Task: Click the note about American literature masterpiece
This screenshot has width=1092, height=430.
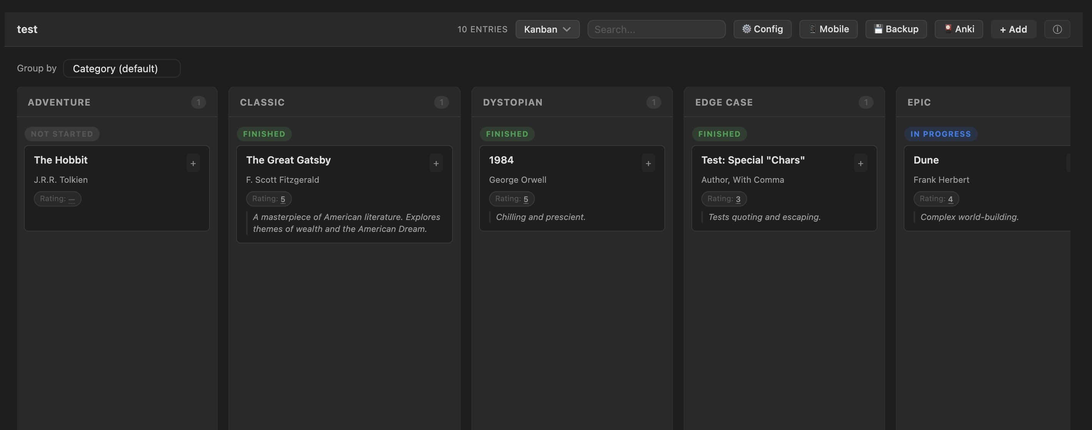Action: point(346,223)
